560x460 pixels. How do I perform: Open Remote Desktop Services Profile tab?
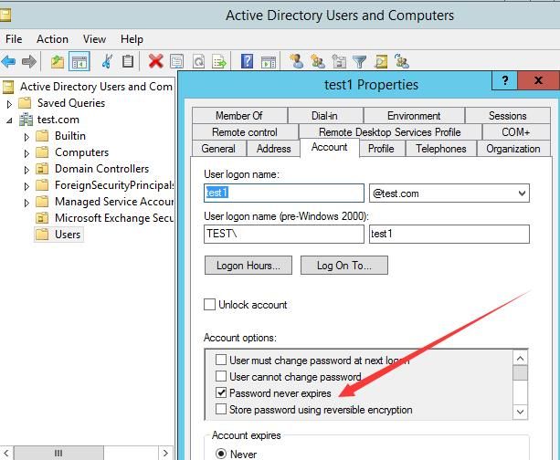(x=390, y=132)
